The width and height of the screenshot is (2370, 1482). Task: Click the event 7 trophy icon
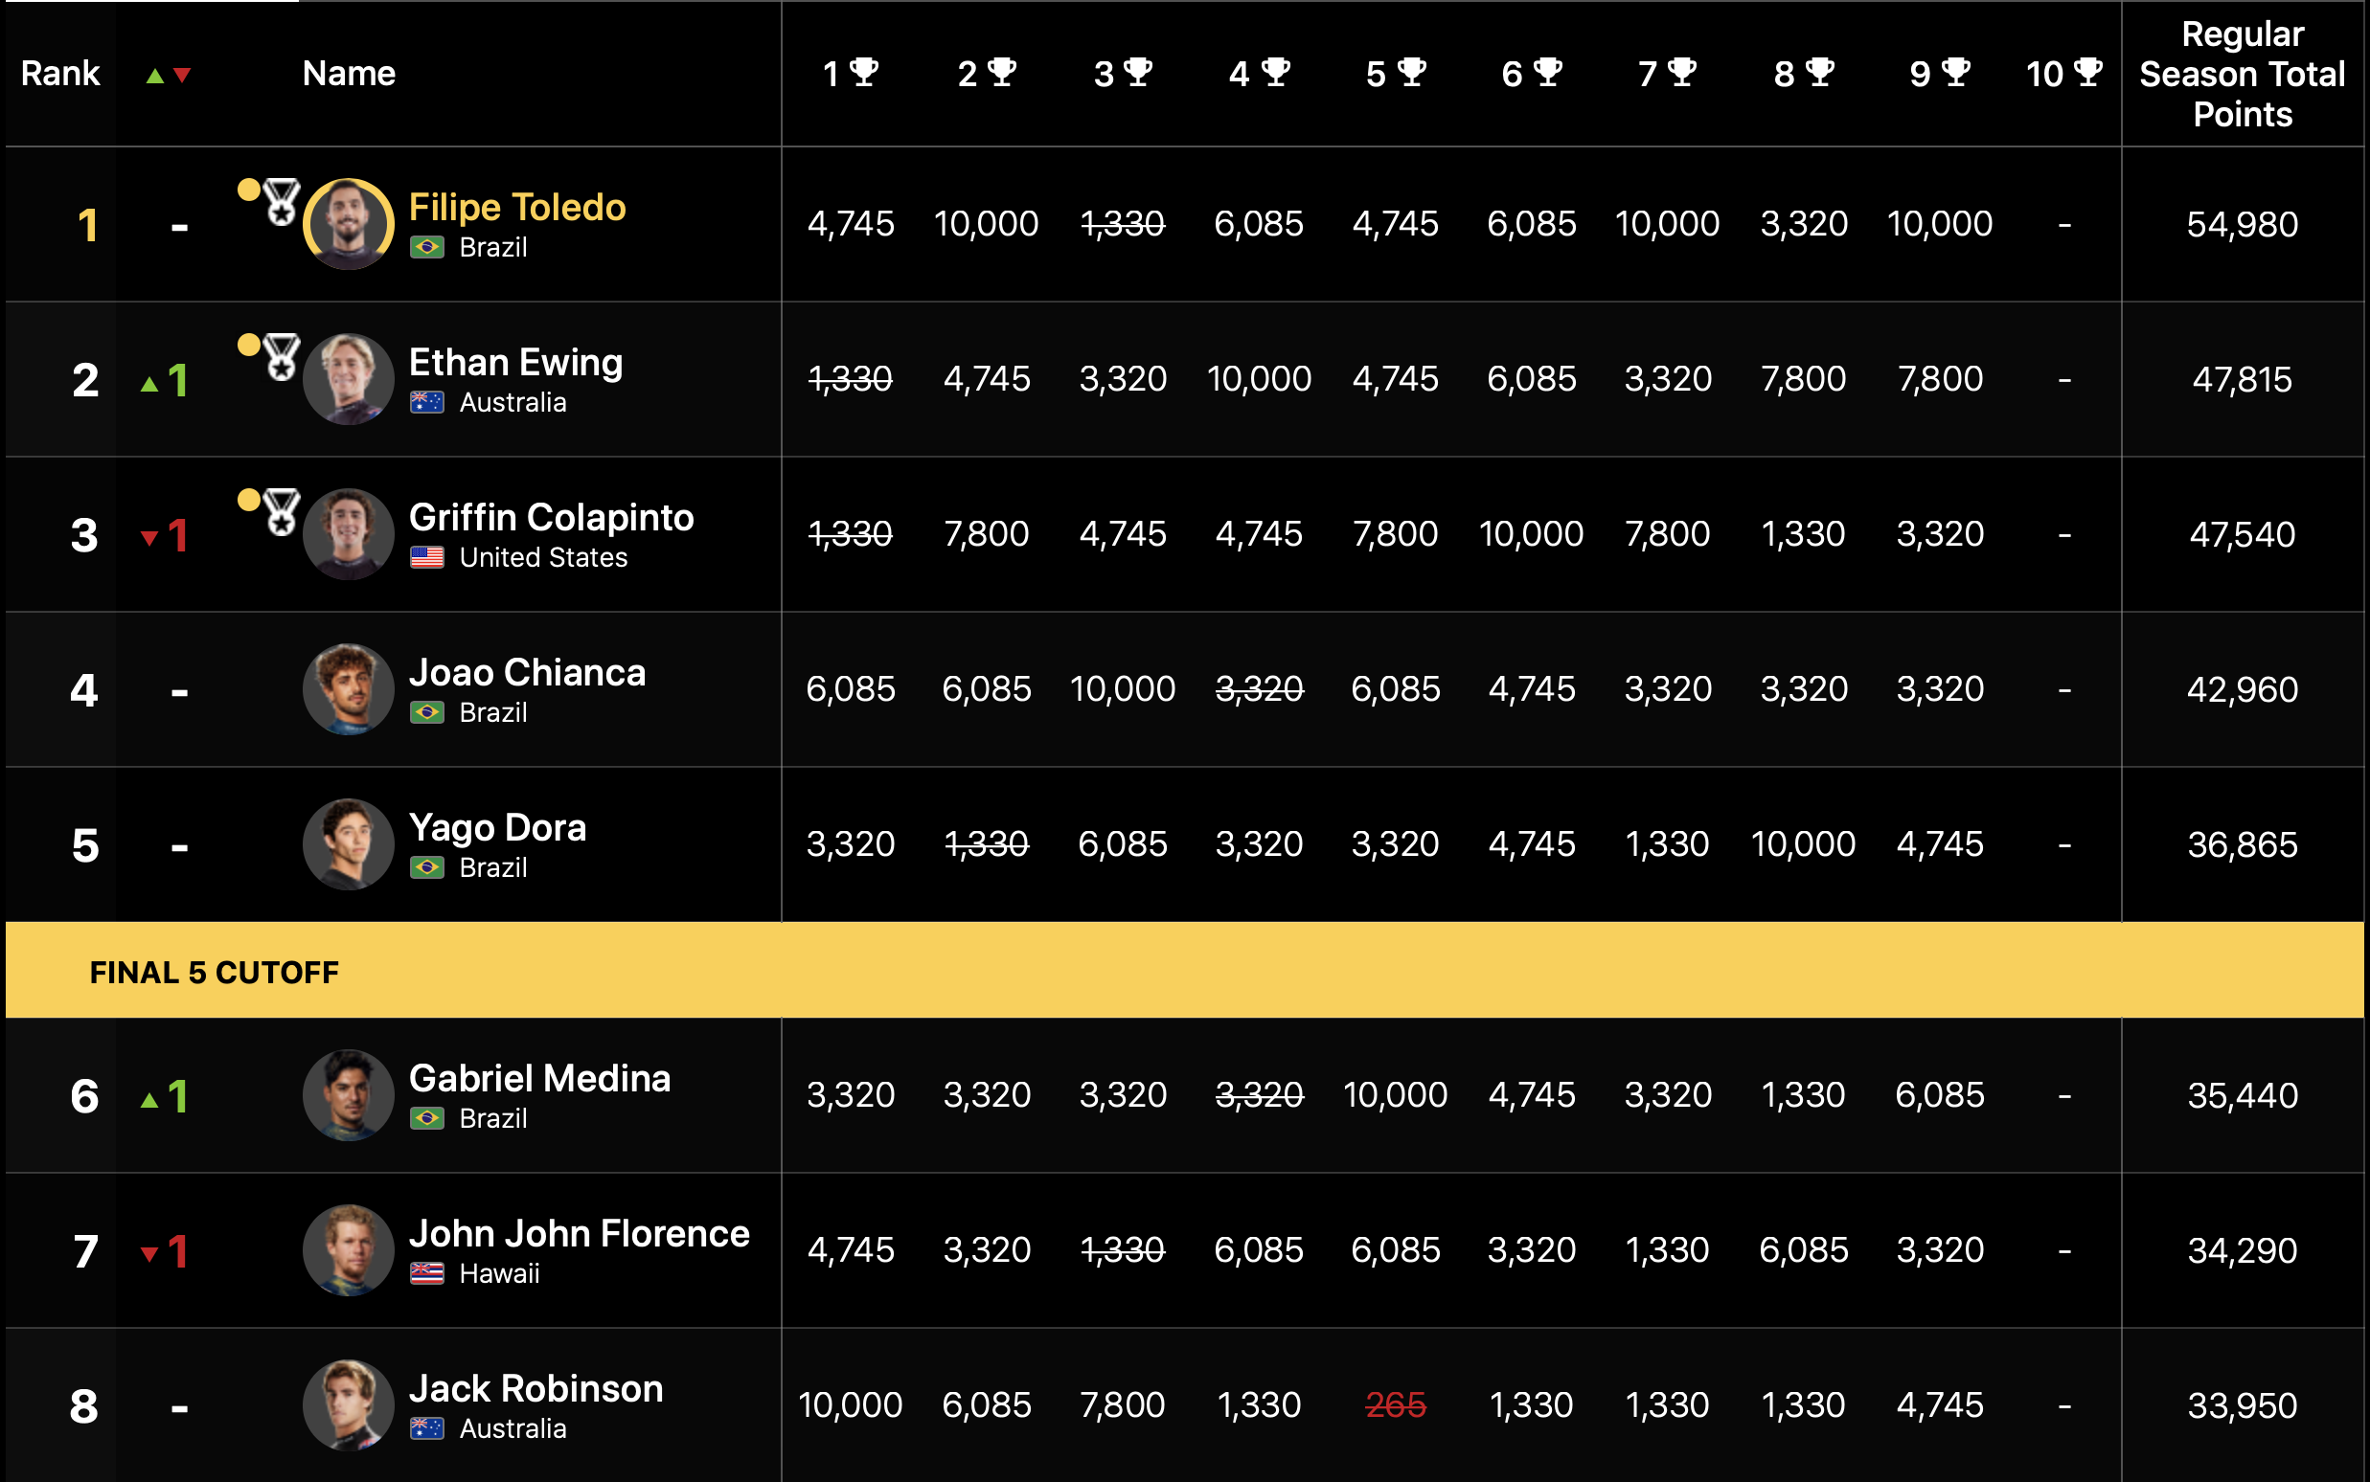pyautogui.click(x=1681, y=73)
